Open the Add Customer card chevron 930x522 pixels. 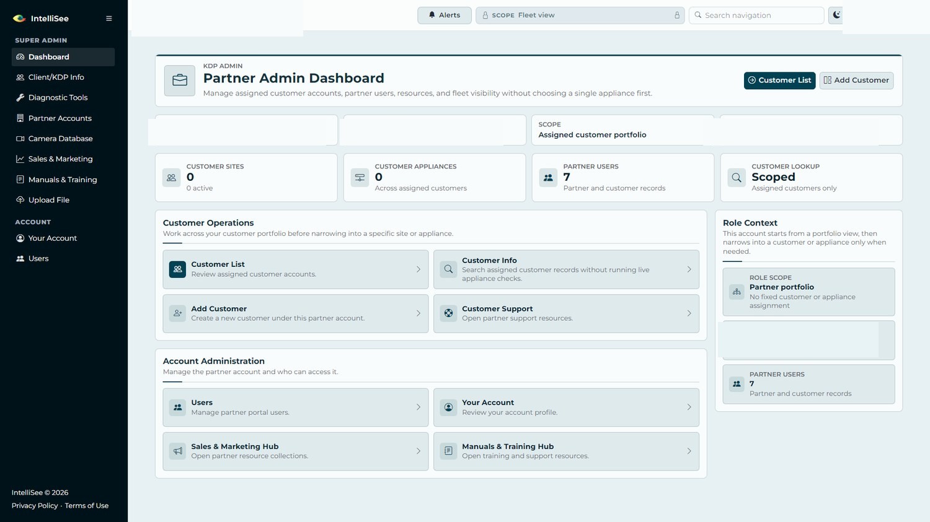(418, 313)
